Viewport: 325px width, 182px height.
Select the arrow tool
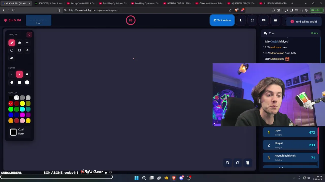pyautogui.click(x=27, y=50)
